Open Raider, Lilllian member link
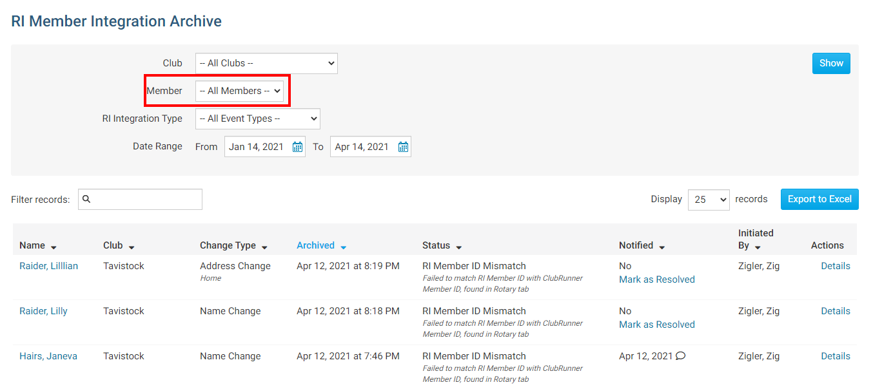873x387 pixels. [x=48, y=266]
